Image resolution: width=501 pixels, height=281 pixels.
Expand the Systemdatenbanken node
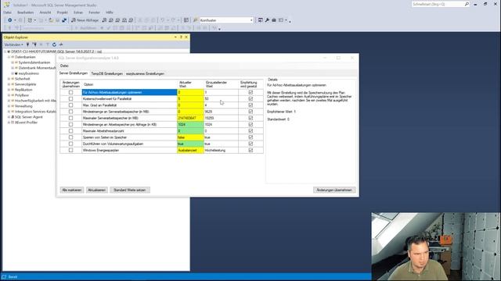click(x=13, y=62)
